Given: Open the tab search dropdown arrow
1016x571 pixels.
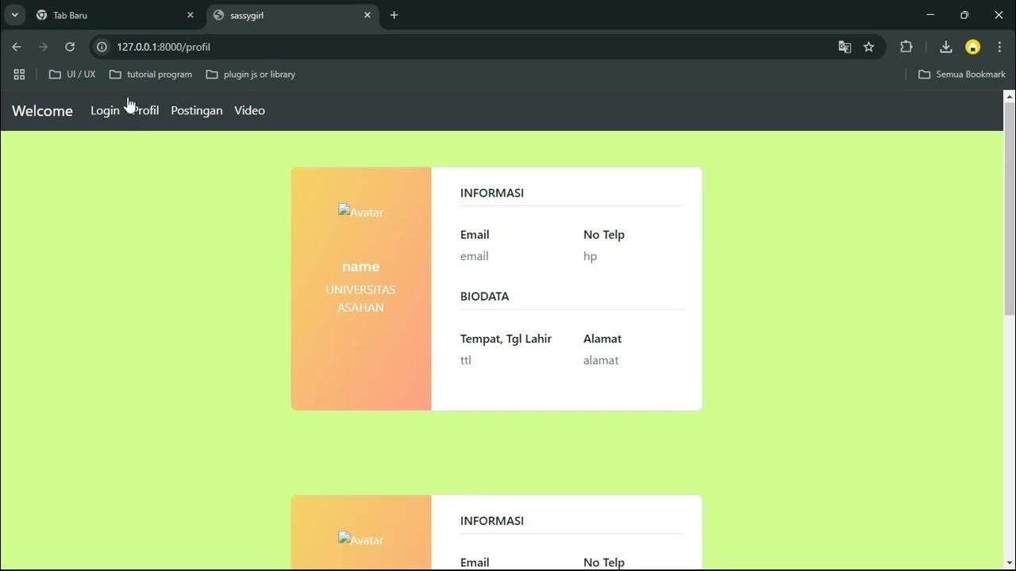Looking at the screenshot, I should coord(14,15).
